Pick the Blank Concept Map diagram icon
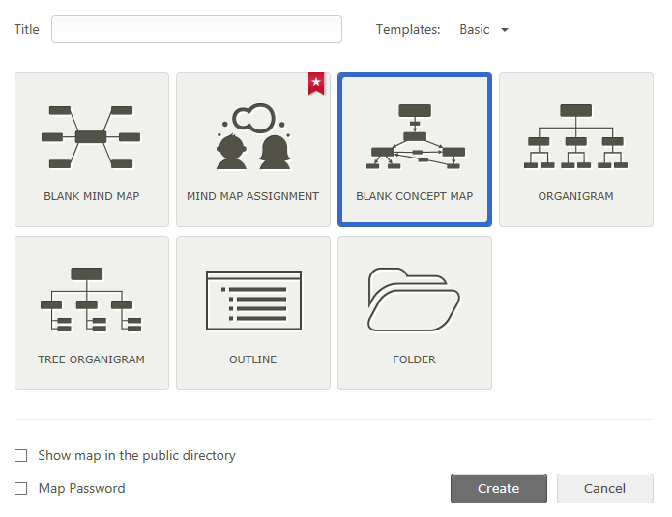Viewport: 672px width, 517px height. (415, 136)
